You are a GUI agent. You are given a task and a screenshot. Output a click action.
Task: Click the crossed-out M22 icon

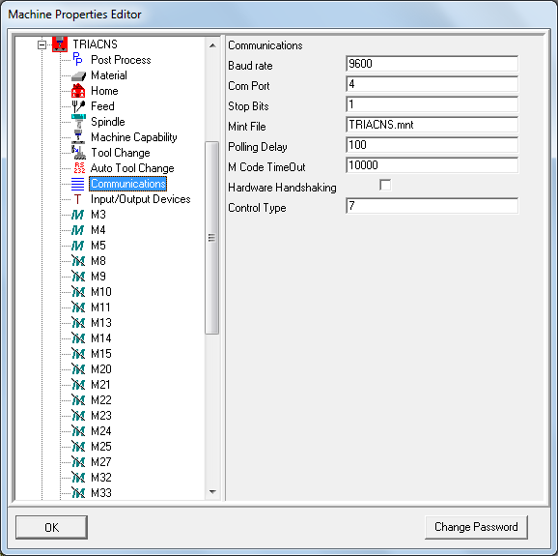pos(78,400)
